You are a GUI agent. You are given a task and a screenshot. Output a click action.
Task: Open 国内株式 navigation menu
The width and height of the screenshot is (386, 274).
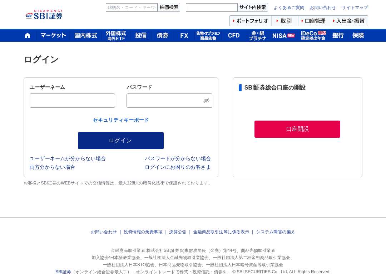coord(86,35)
